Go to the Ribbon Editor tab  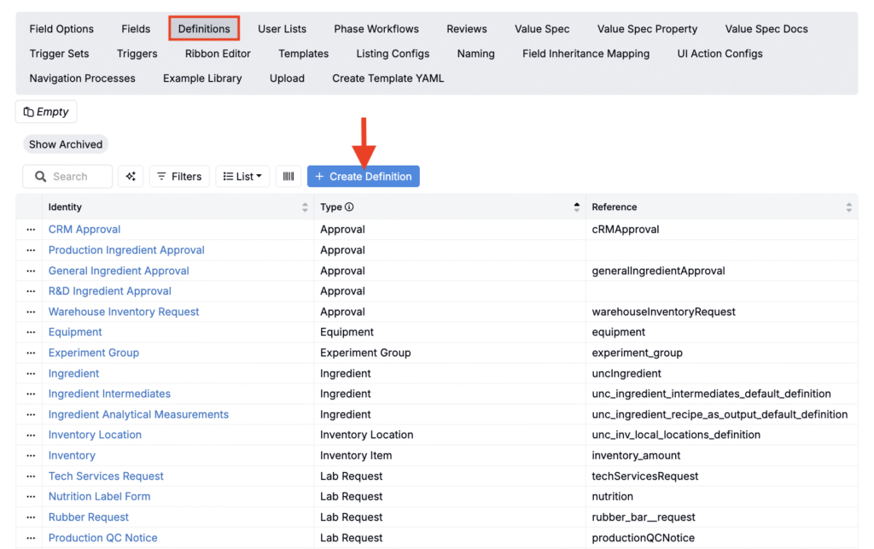(x=218, y=54)
